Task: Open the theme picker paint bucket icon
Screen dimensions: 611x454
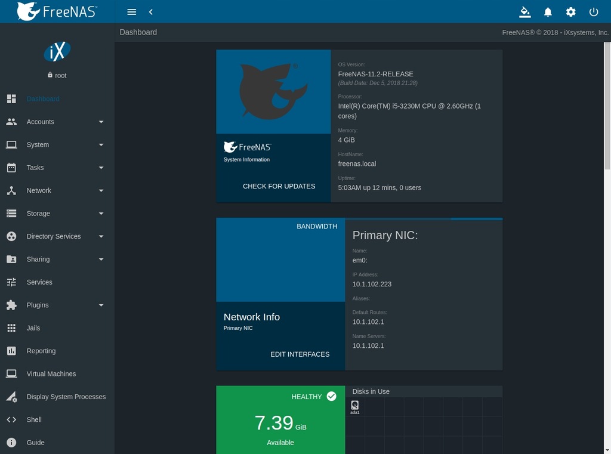Action: point(525,12)
